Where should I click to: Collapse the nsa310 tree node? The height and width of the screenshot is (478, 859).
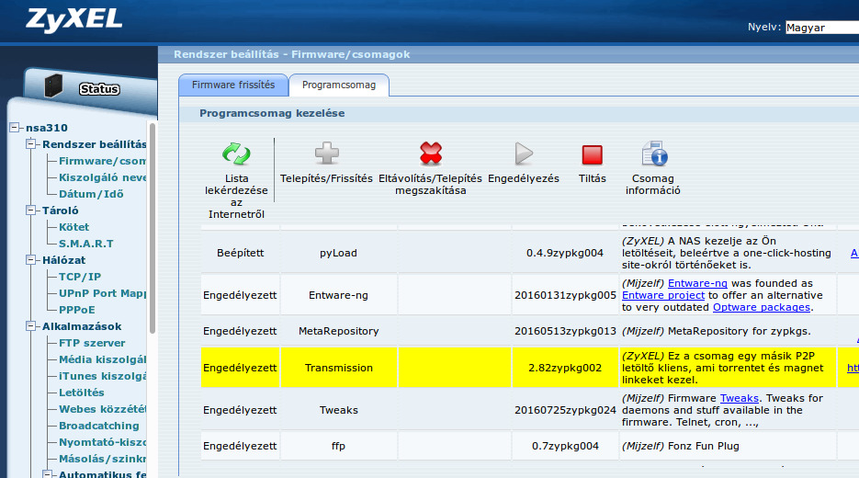[15, 127]
